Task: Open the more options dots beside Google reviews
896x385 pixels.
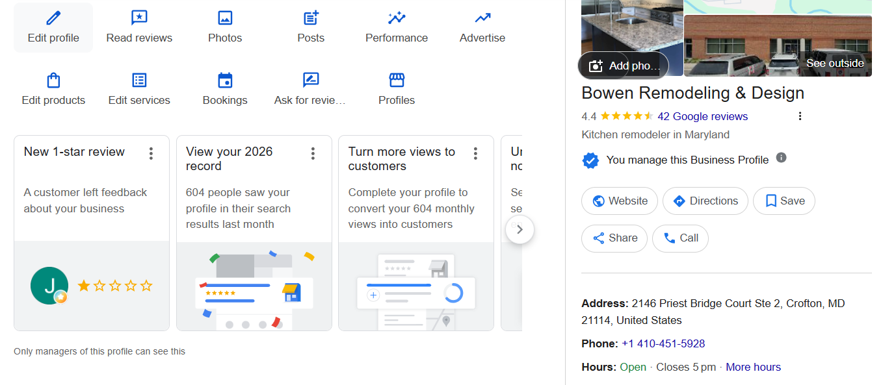Action: coord(800,116)
